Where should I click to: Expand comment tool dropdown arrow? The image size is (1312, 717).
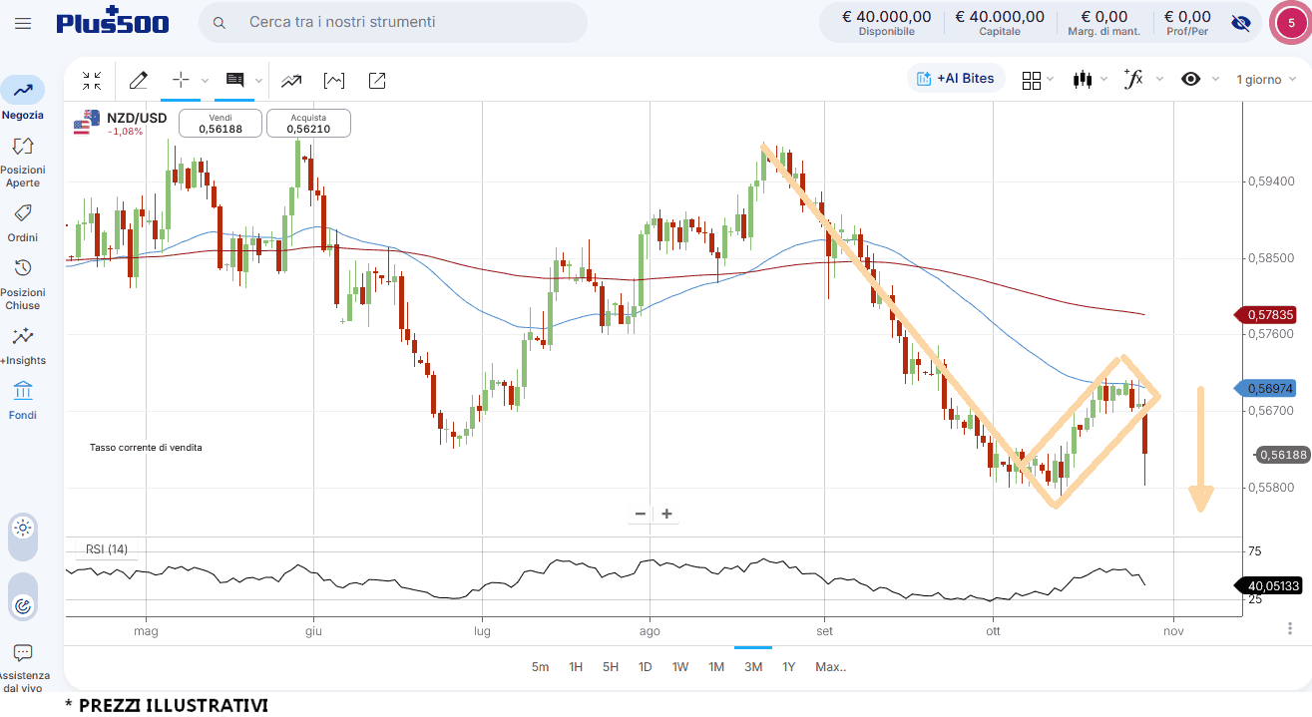[258, 81]
